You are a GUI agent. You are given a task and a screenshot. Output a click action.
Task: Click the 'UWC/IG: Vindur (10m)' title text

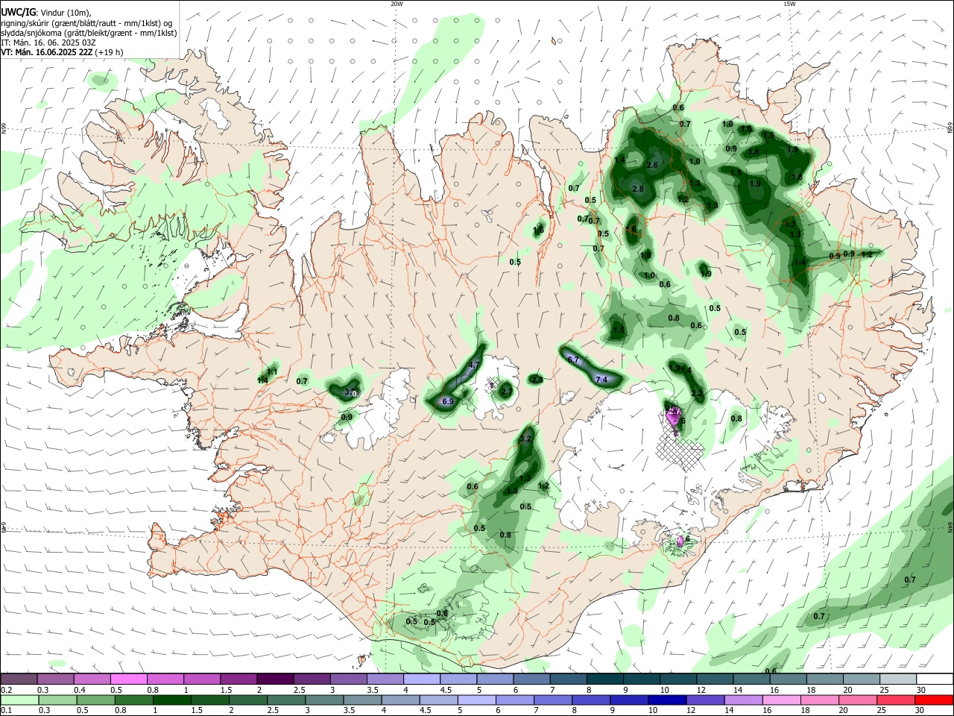pos(46,13)
